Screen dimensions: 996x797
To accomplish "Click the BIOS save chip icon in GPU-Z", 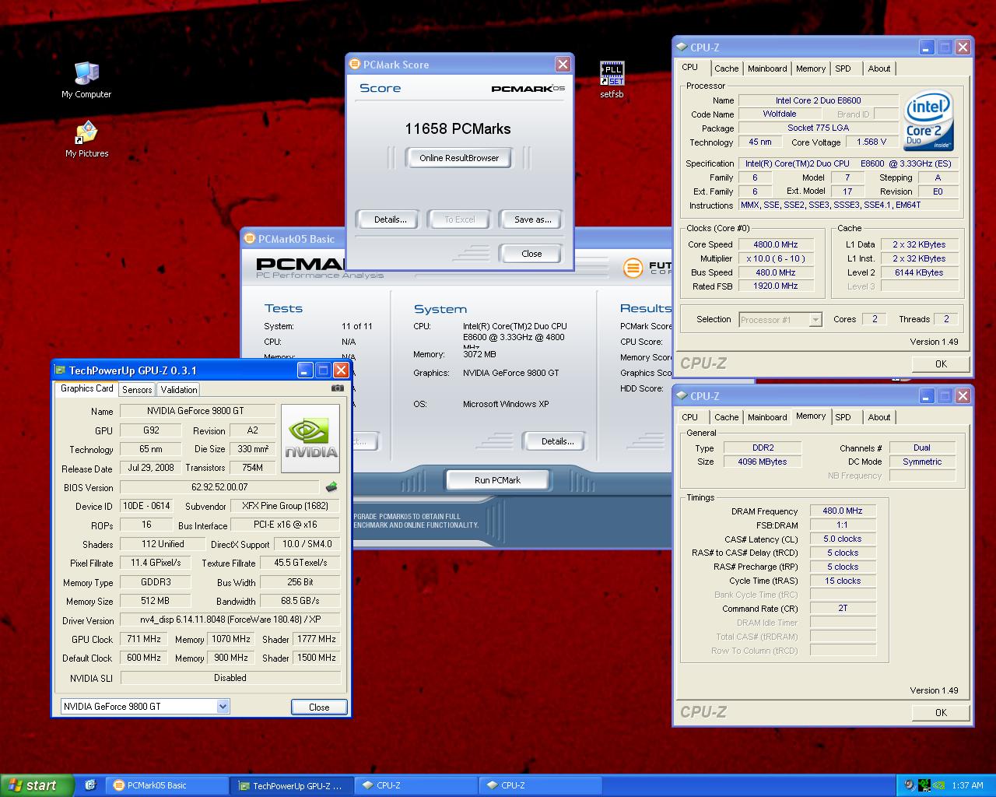I will click(331, 487).
